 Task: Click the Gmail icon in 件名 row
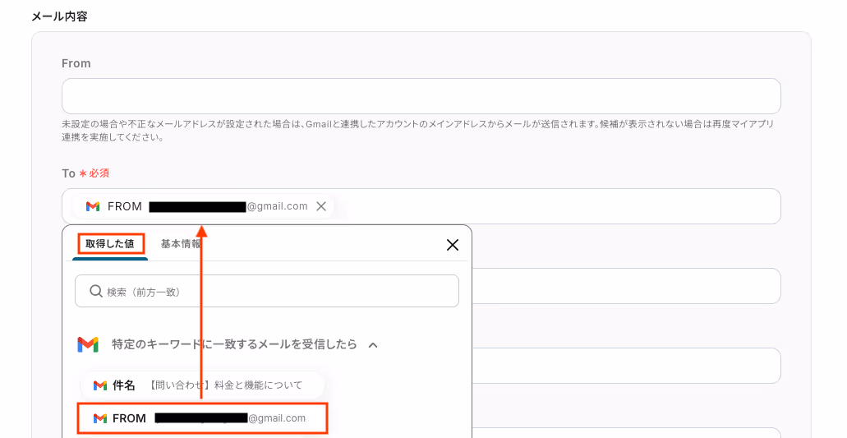point(100,385)
